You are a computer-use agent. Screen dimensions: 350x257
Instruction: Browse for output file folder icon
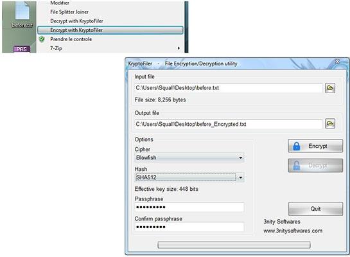click(x=330, y=123)
